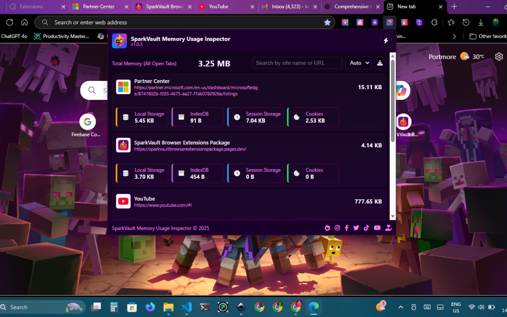Screen dimensions: 507x317
Task: Open the Extensions puzzle piece menu
Action: pyautogui.click(x=435, y=23)
